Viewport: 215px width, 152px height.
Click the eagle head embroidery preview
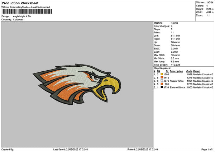(x=77, y=84)
